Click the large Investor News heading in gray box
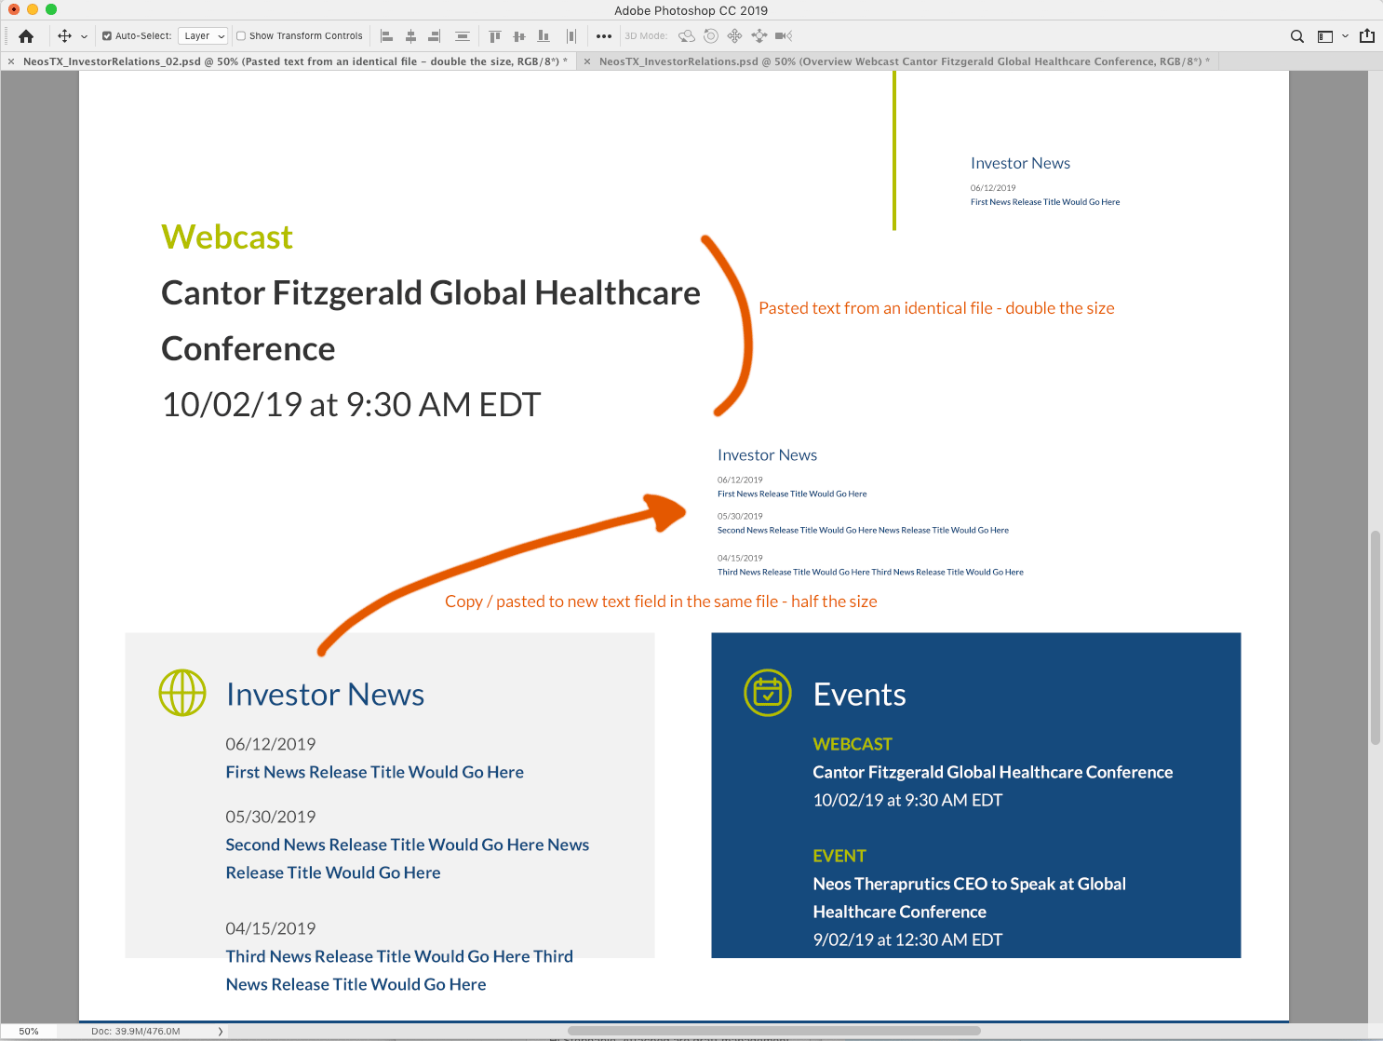Image resolution: width=1383 pixels, height=1041 pixels. pyautogui.click(x=325, y=695)
